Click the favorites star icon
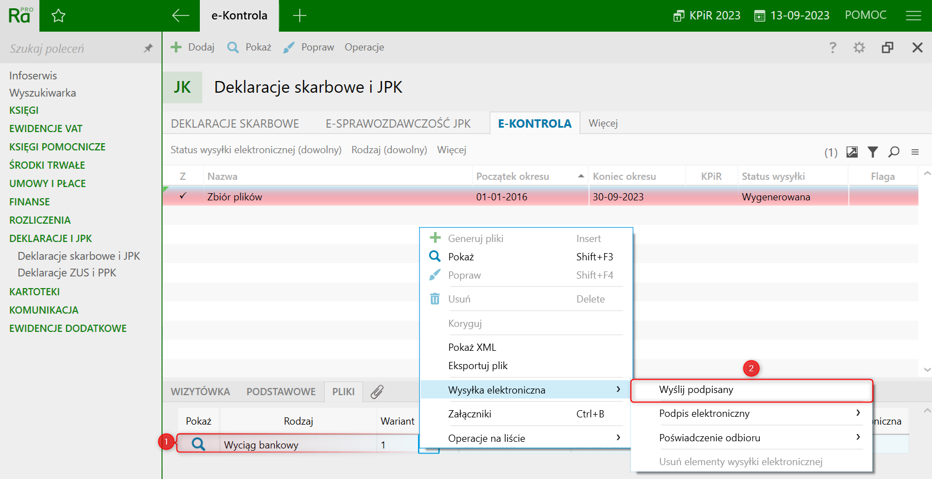Screen dimensions: 932x479 58,16
